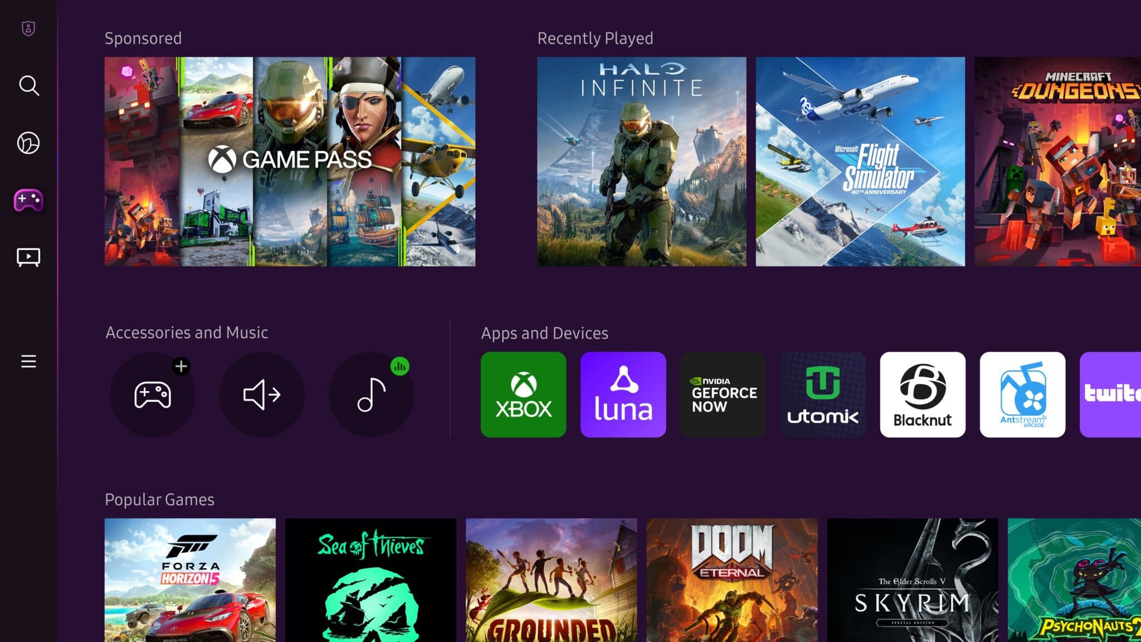Open the sidebar hamburger menu

(28, 361)
